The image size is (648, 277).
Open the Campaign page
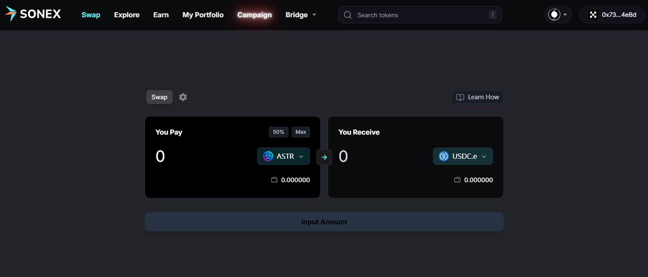[255, 15]
